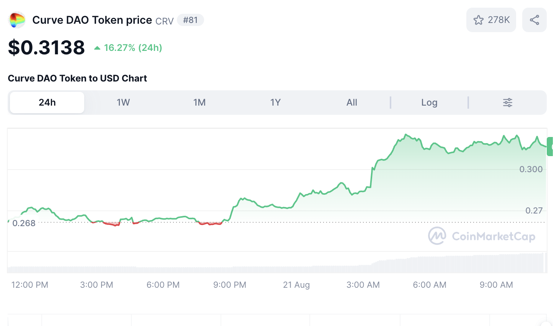Show the All time chart range

click(352, 103)
